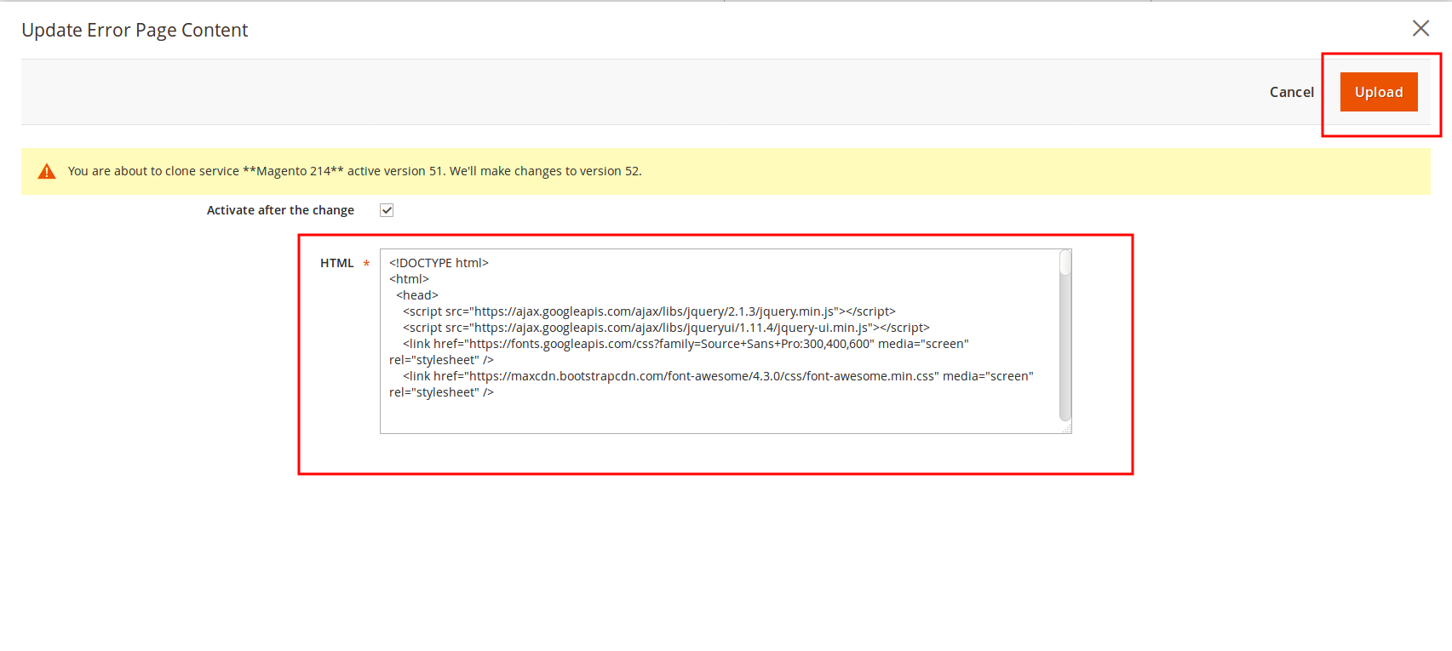The height and width of the screenshot is (651, 1452).
Task: Place cursor on the <!DOCTYPE html> line
Action: point(439,263)
